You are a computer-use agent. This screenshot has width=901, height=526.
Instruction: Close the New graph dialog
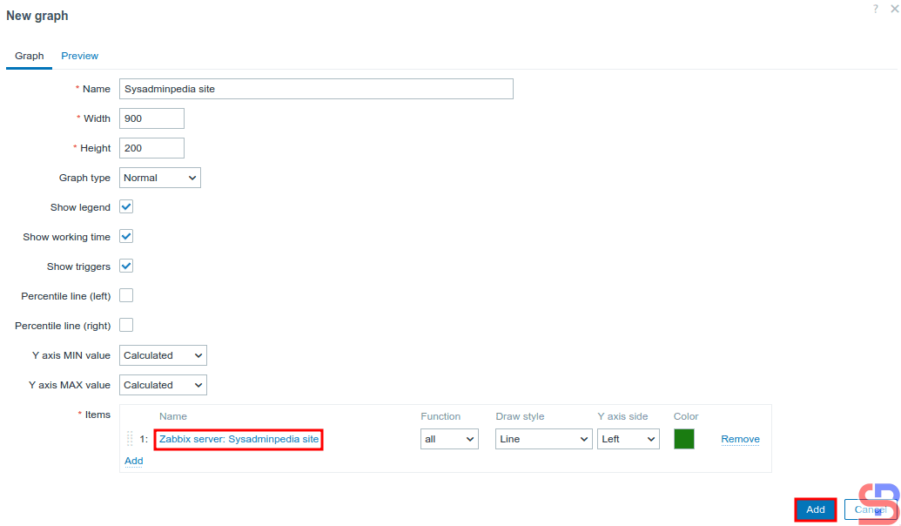tap(893, 8)
